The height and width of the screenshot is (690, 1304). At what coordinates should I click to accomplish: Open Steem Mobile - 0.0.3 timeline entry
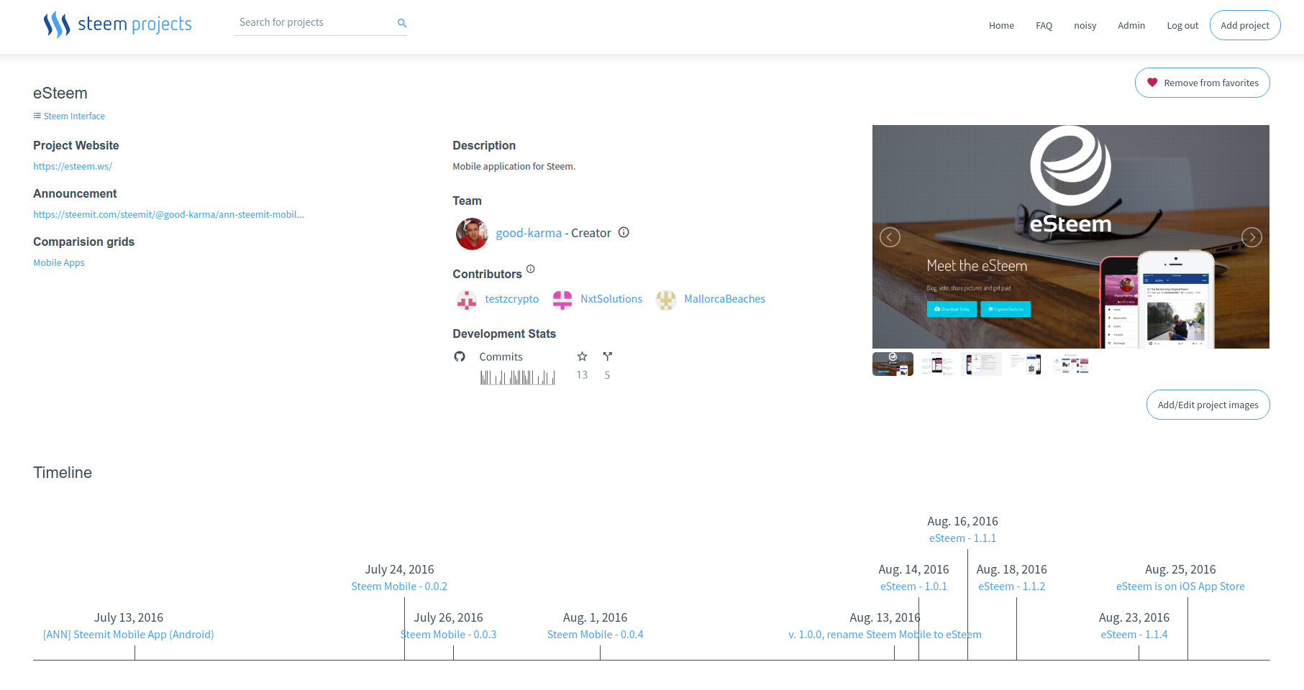448,635
